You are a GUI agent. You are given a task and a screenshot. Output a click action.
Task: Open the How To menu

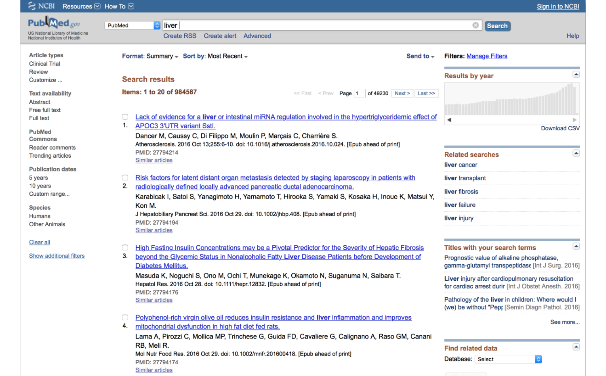[119, 6]
